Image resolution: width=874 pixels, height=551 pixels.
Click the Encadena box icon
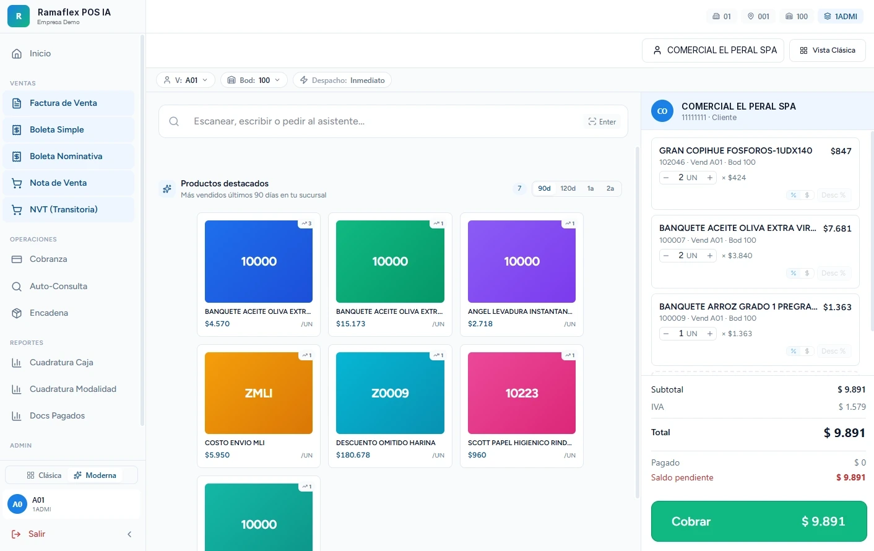click(x=17, y=313)
